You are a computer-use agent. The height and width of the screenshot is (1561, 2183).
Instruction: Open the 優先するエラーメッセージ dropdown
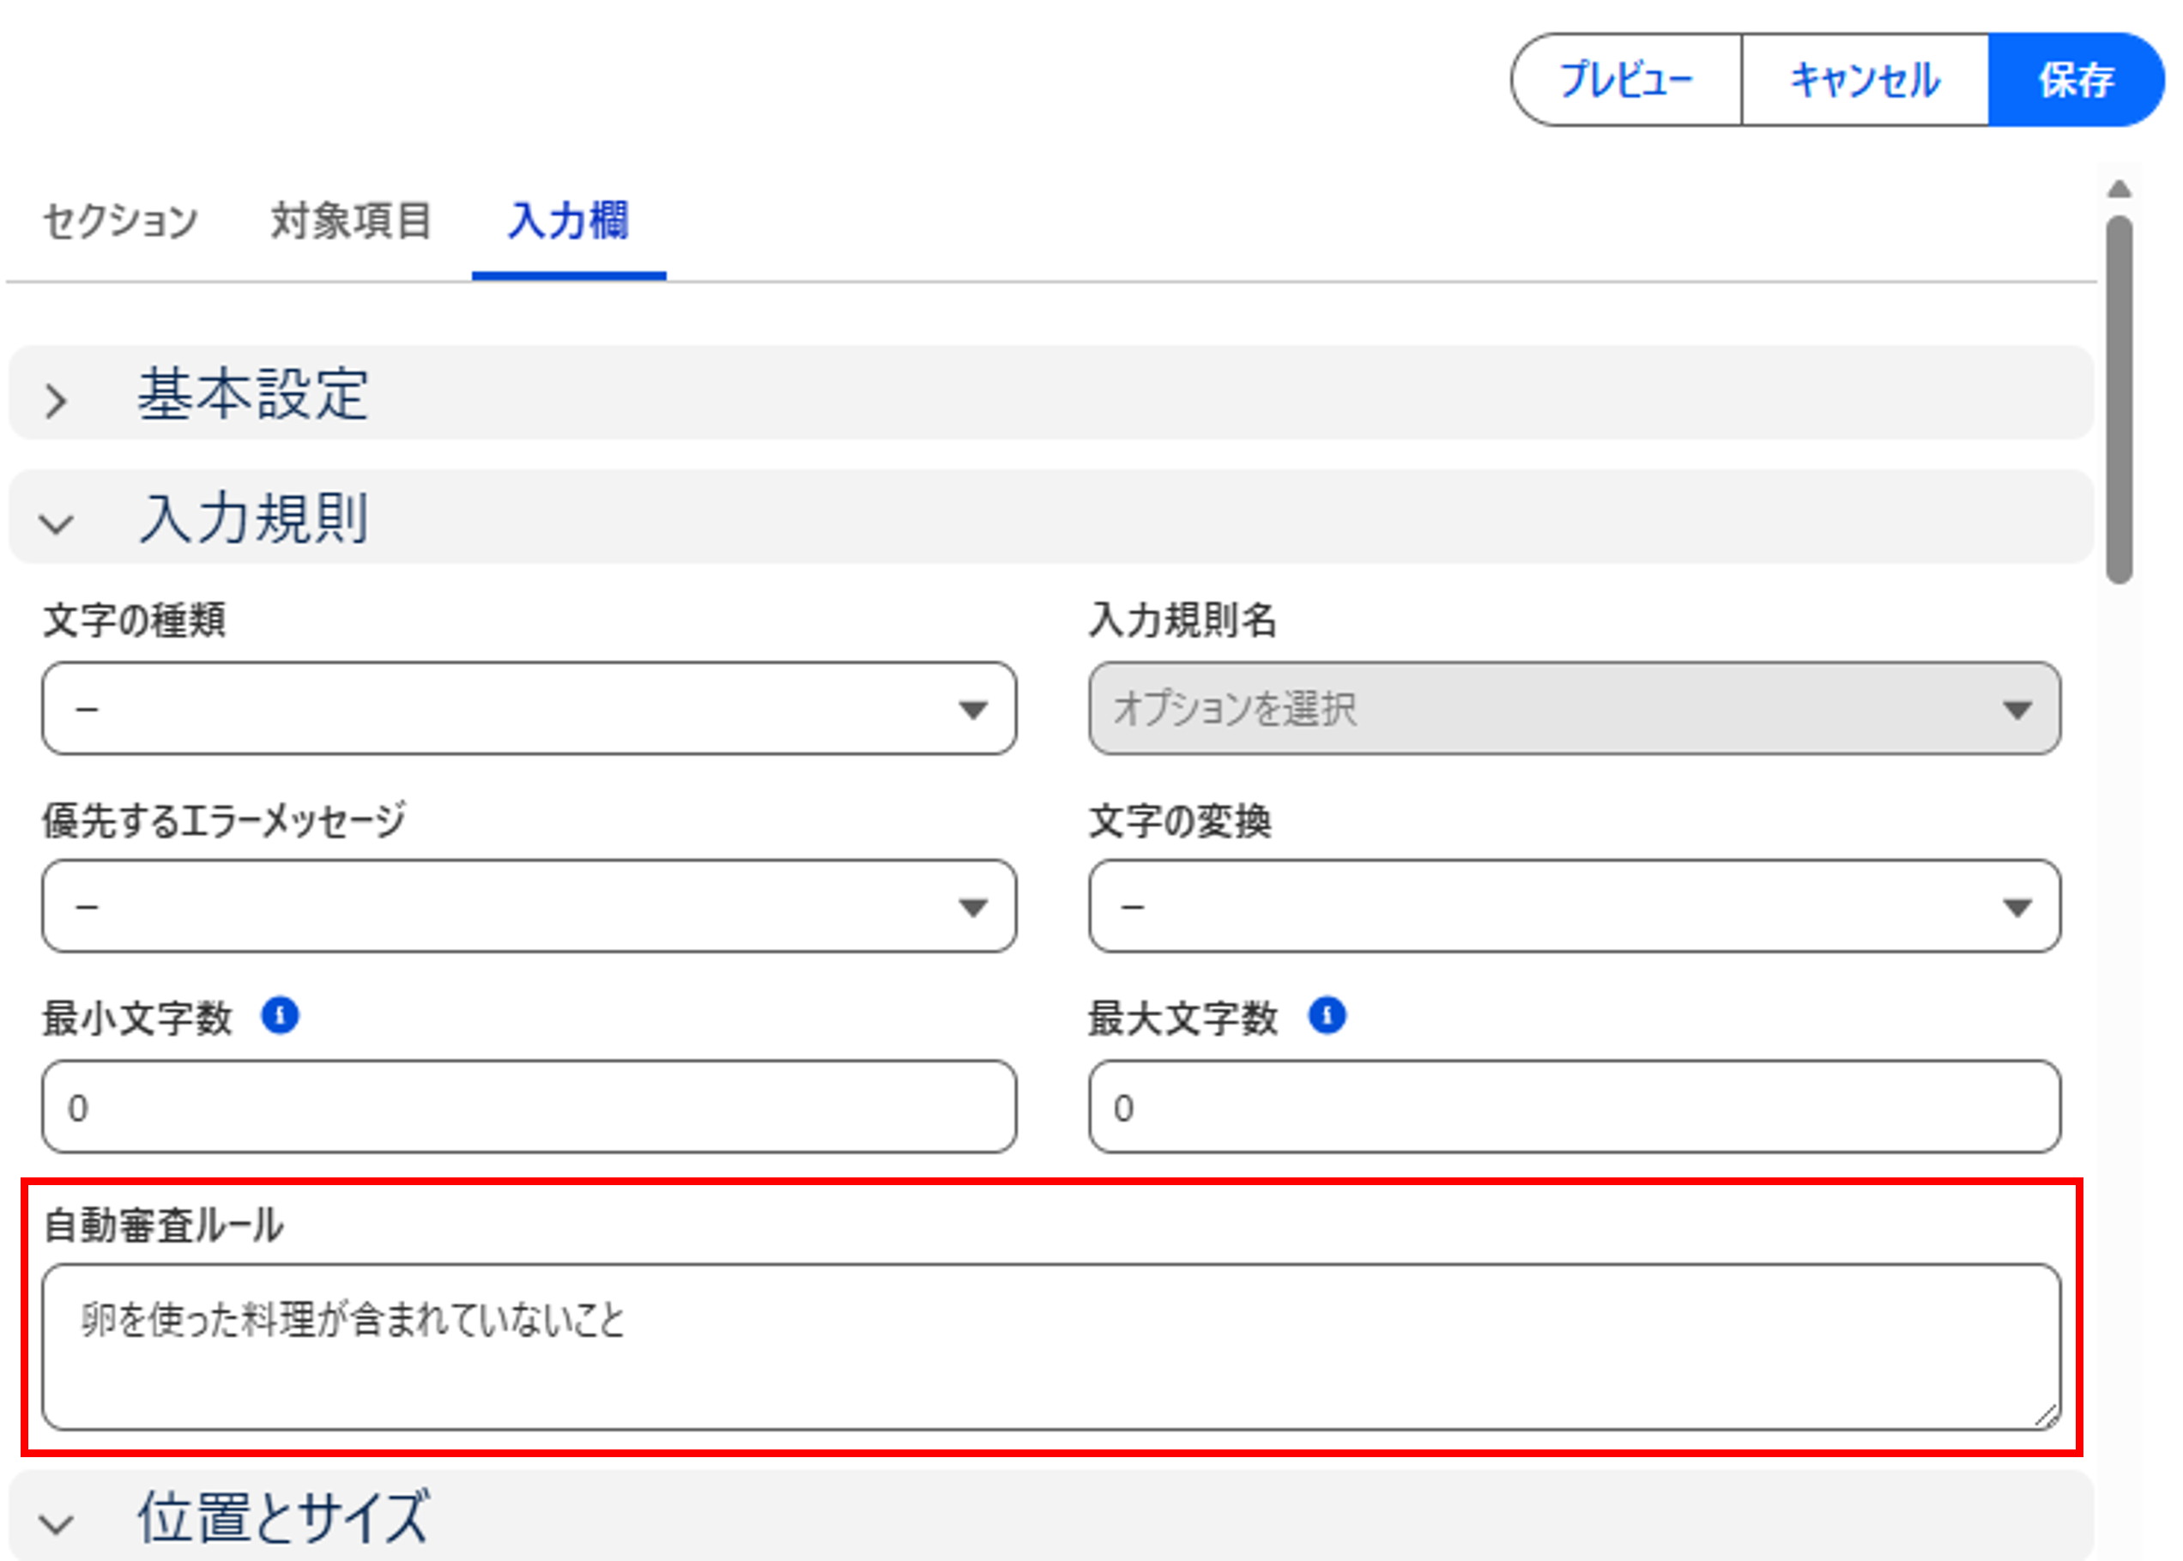click(x=529, y=906)
